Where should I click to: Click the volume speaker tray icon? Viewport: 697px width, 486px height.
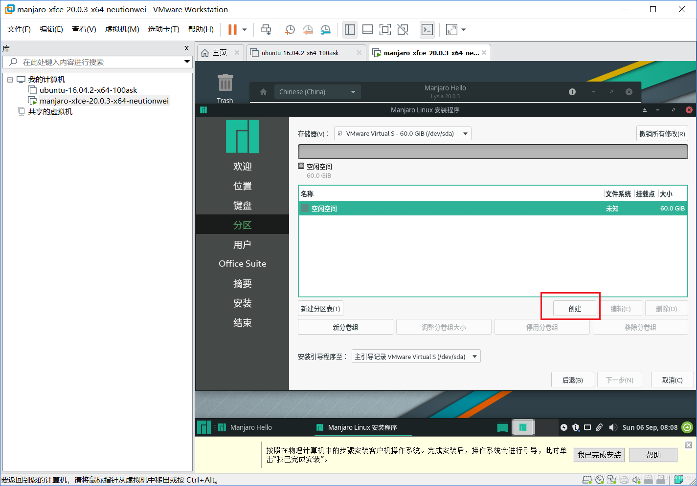point(613,427)
